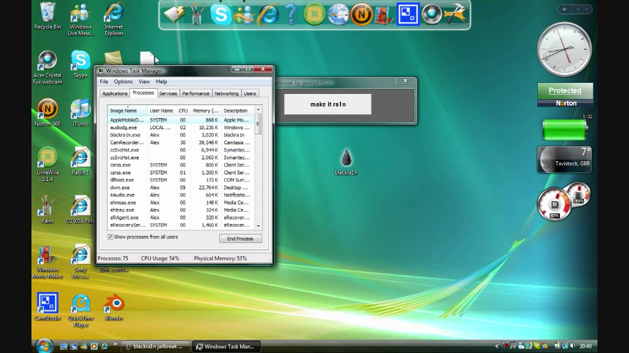The width and height of the screenshot is (629, 353).
Task: Open Windows Movie Maker desktop shortcut
Action: 48,261
